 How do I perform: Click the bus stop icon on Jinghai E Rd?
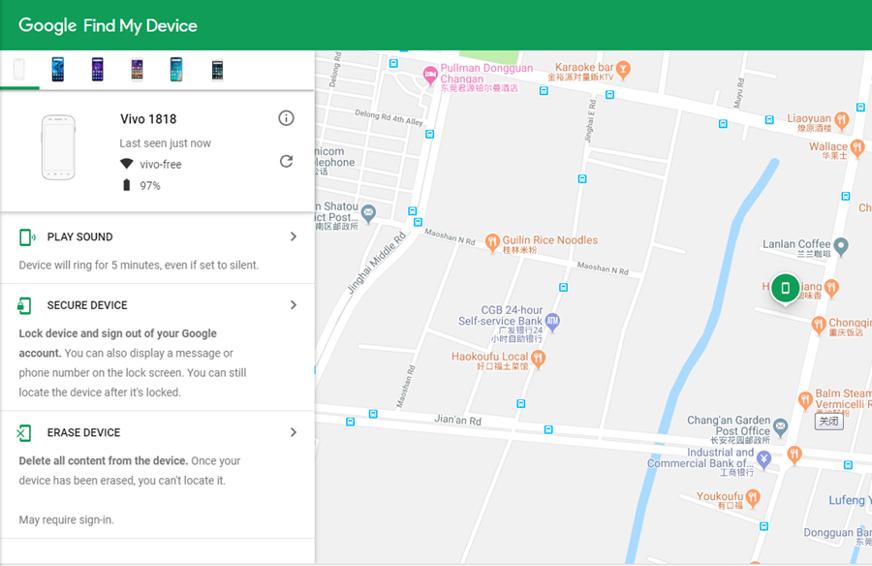(581, 179)
